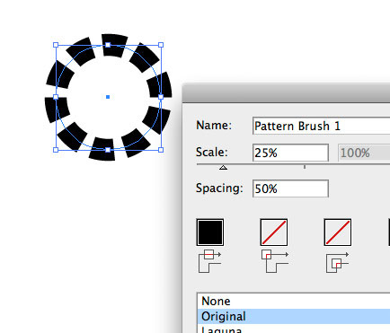Click the disabled 100% scale field

[x=364, y=153]
